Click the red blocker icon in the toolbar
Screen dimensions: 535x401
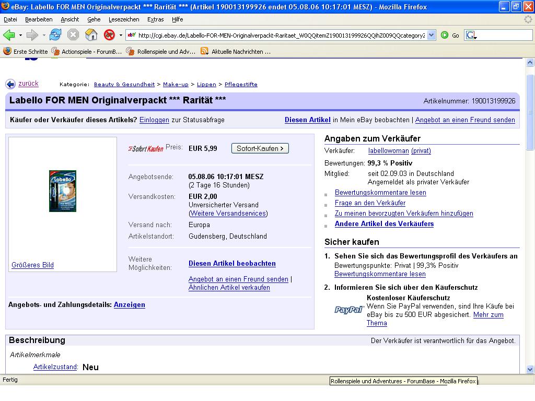click(x=109, y=35)
